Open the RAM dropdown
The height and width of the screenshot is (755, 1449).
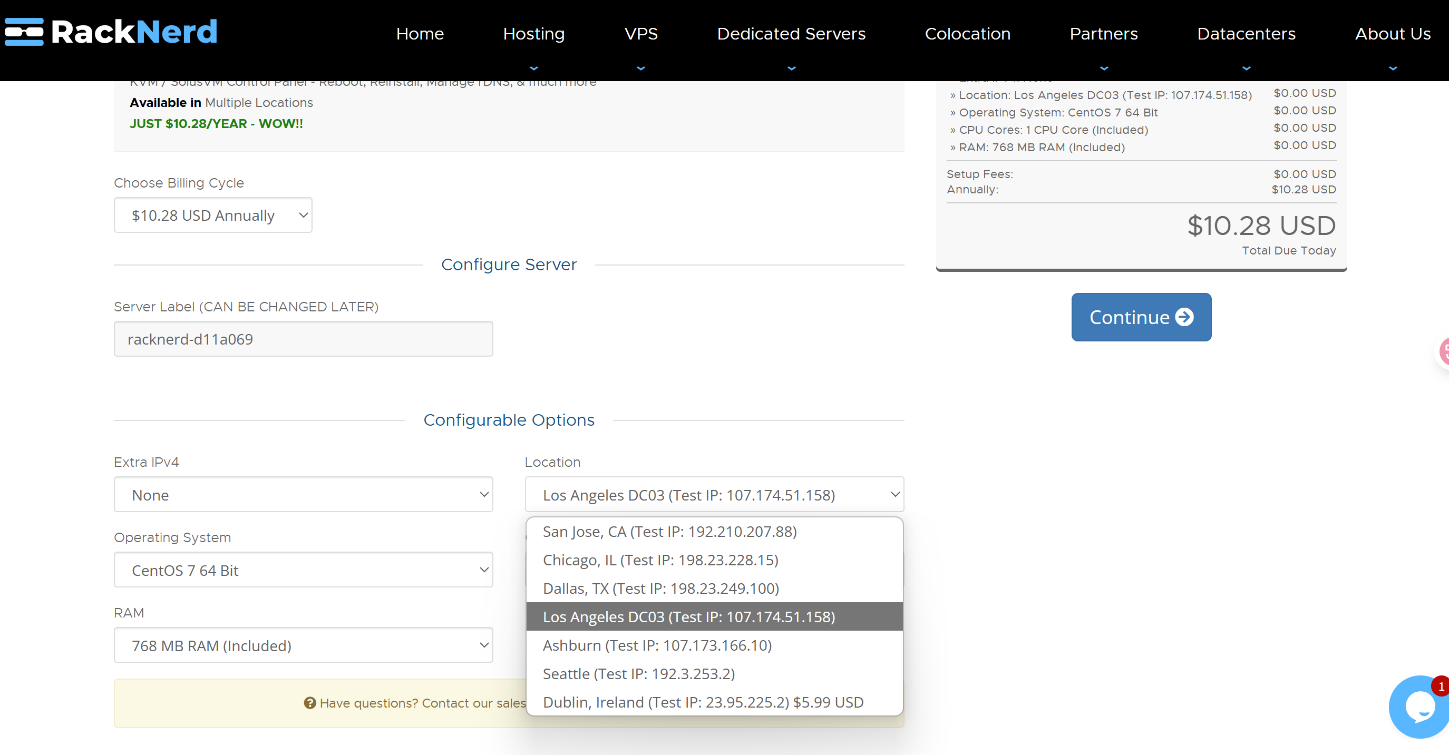(303, 645)
